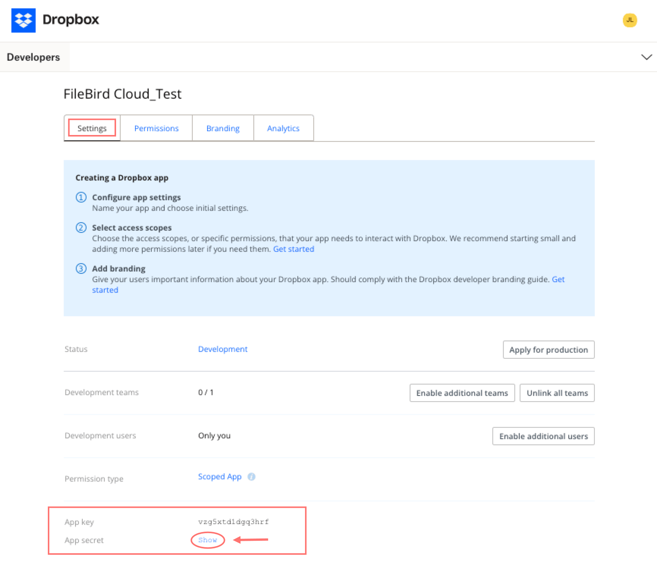Show the App secret
657x562 pixels.
(207, 540)
